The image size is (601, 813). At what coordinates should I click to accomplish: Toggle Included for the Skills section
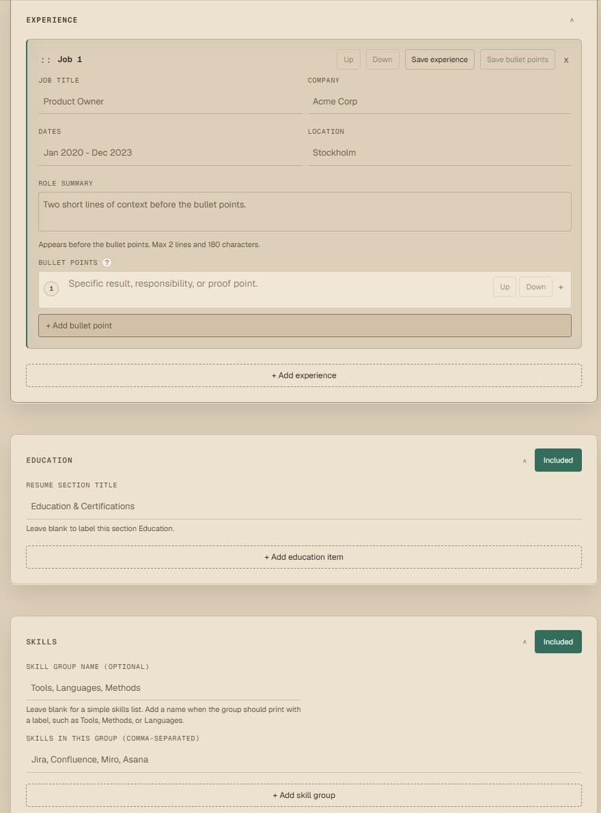pyautogui.click(x=558, y=642)
